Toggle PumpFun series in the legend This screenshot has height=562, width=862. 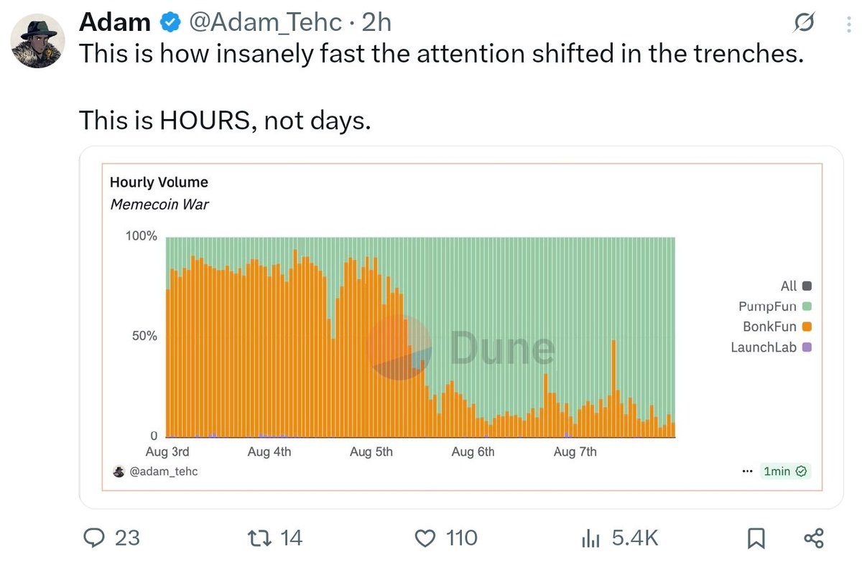coord(776,306)
